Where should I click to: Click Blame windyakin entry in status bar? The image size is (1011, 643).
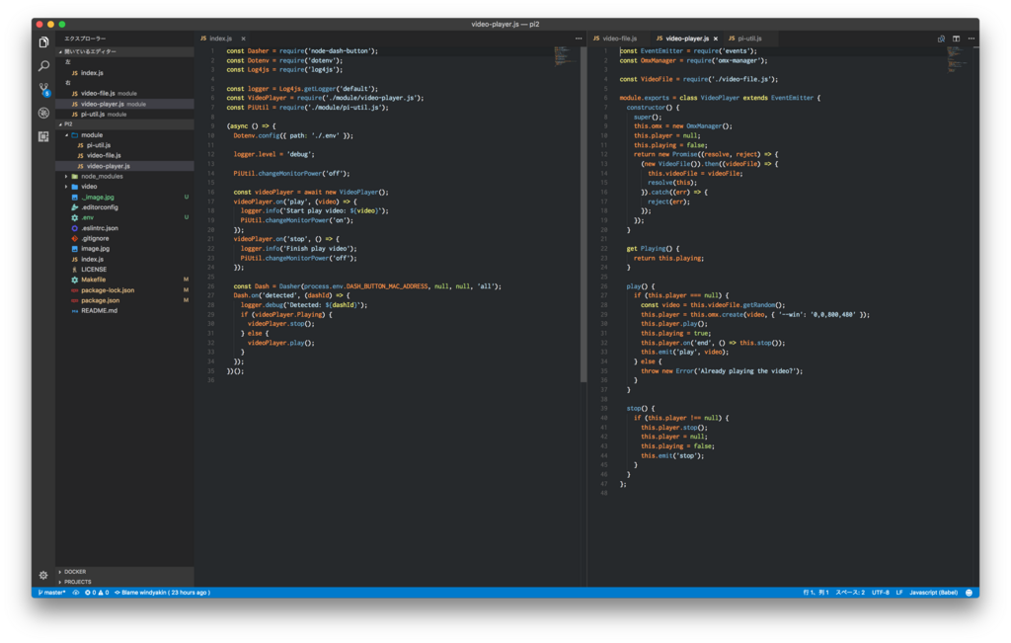pos(162,592)
